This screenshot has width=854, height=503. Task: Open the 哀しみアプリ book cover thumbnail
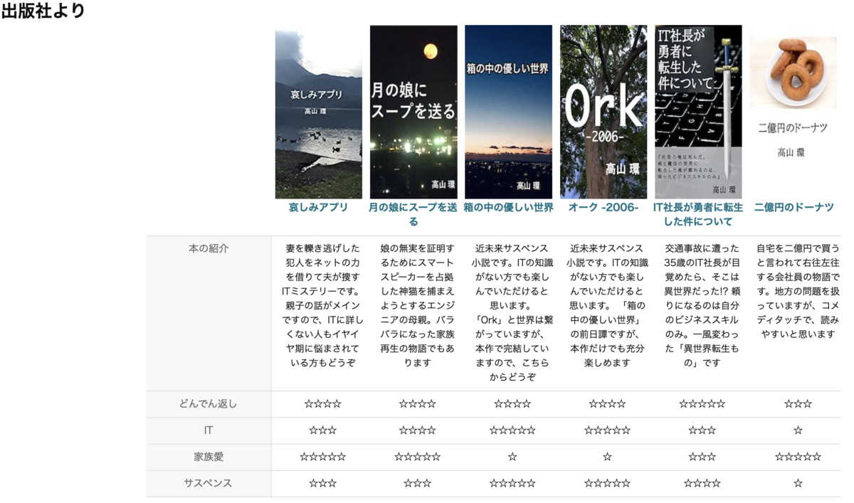click(x=317, y=110)
